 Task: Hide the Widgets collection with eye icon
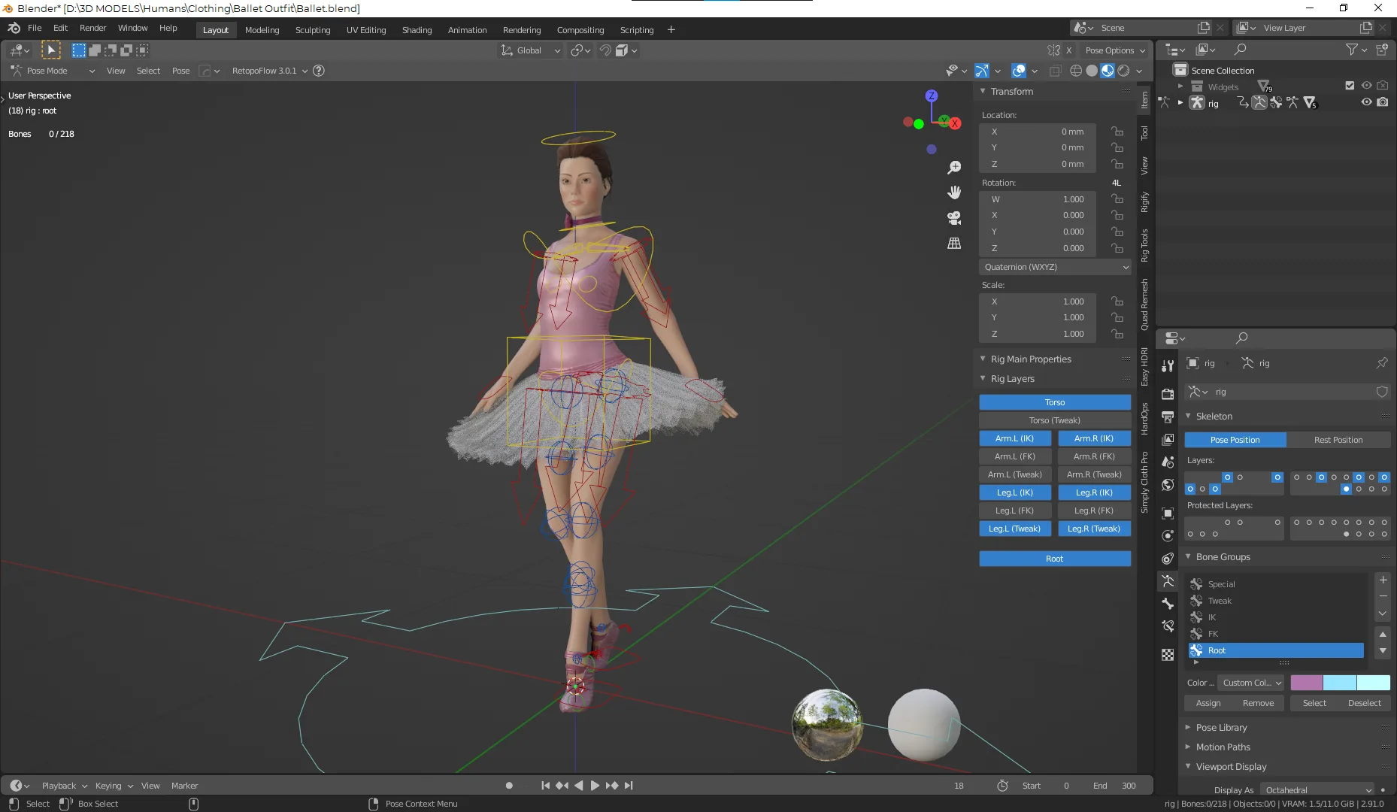click(1366, 86)
